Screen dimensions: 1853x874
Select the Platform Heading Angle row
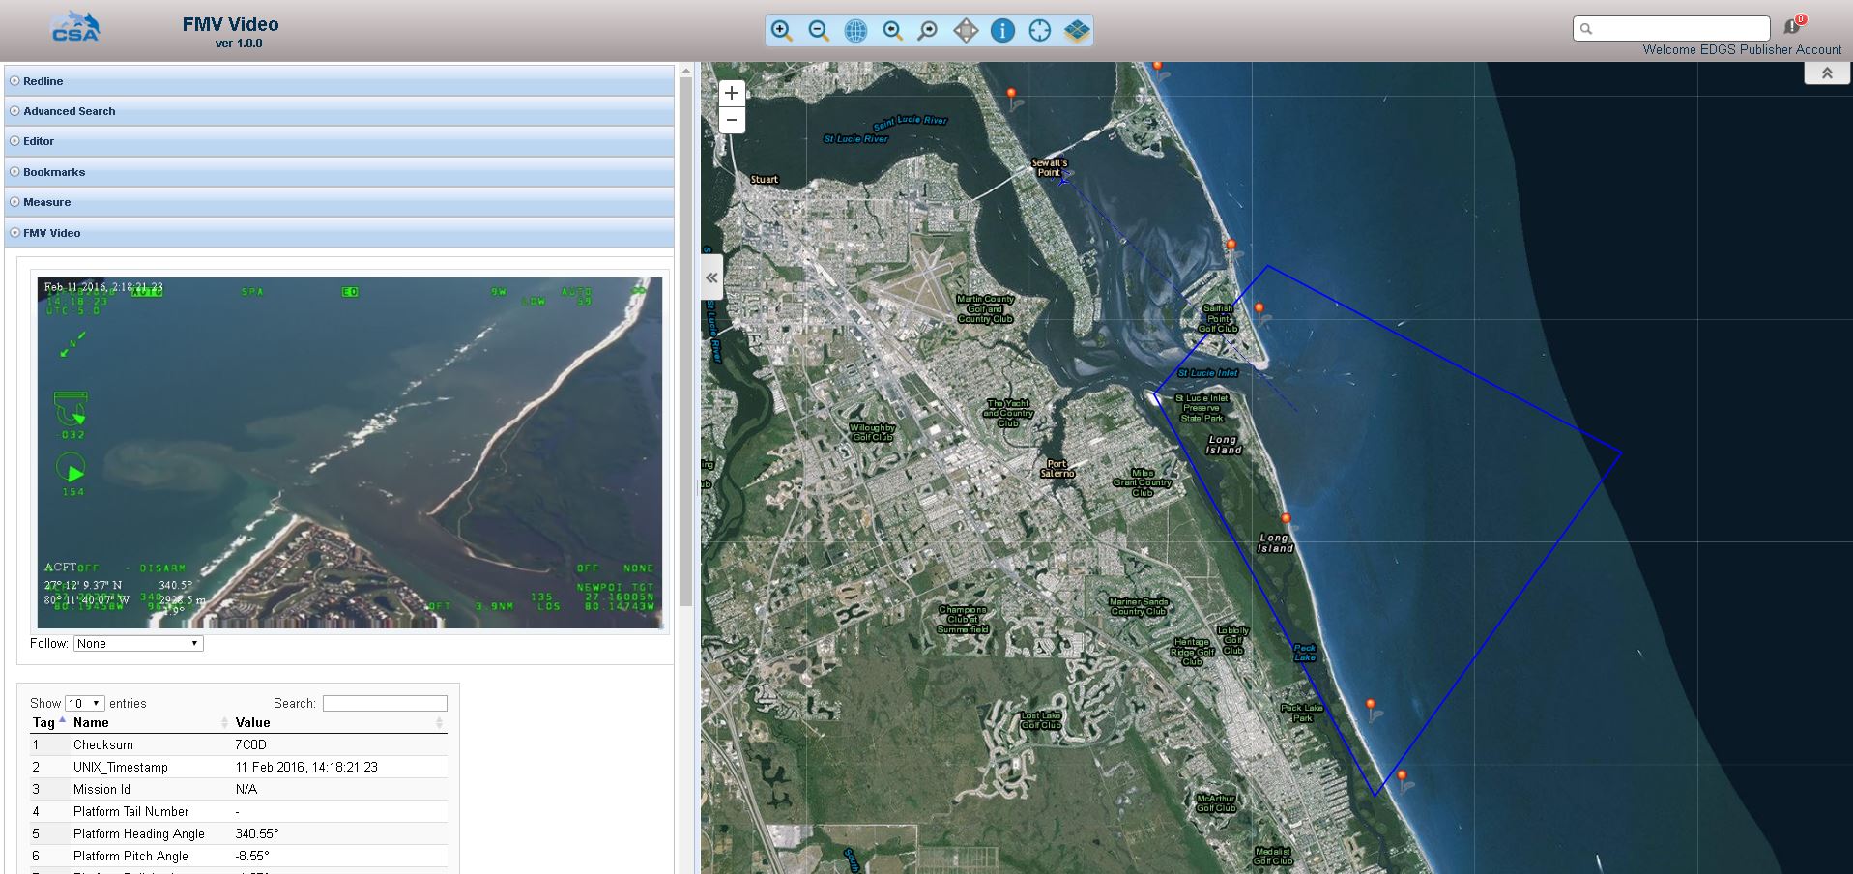pos(239,833)
